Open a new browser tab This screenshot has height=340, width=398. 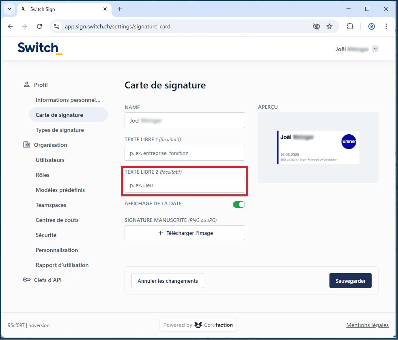point(119,9)
